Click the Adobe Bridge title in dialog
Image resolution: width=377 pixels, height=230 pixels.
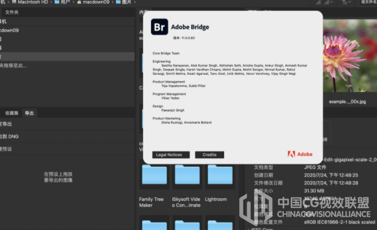pyautogui.click(x=190, y=27)
